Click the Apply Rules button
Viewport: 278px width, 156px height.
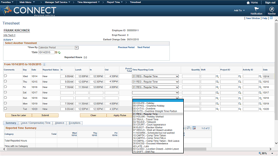coord(120,115)
